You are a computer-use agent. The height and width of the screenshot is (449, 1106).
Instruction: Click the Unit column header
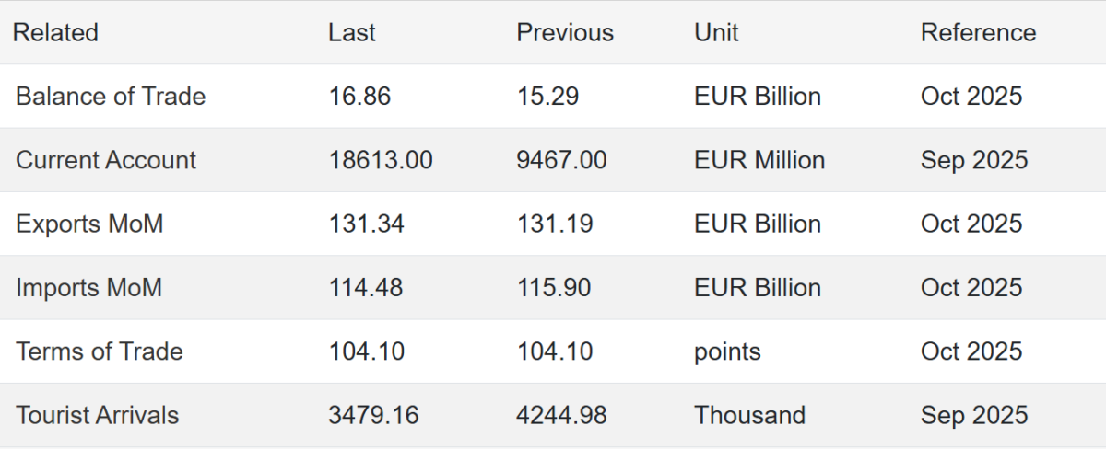pyautogui.click(x=716, y=33)
